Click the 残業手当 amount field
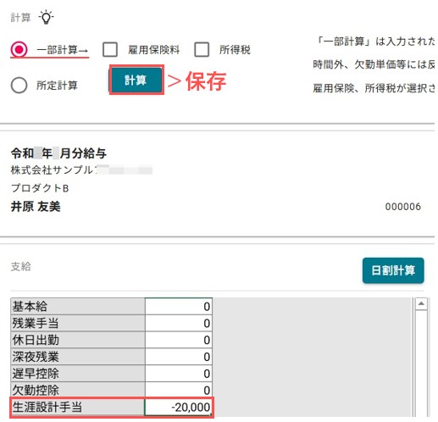 (x=179, y=323)
